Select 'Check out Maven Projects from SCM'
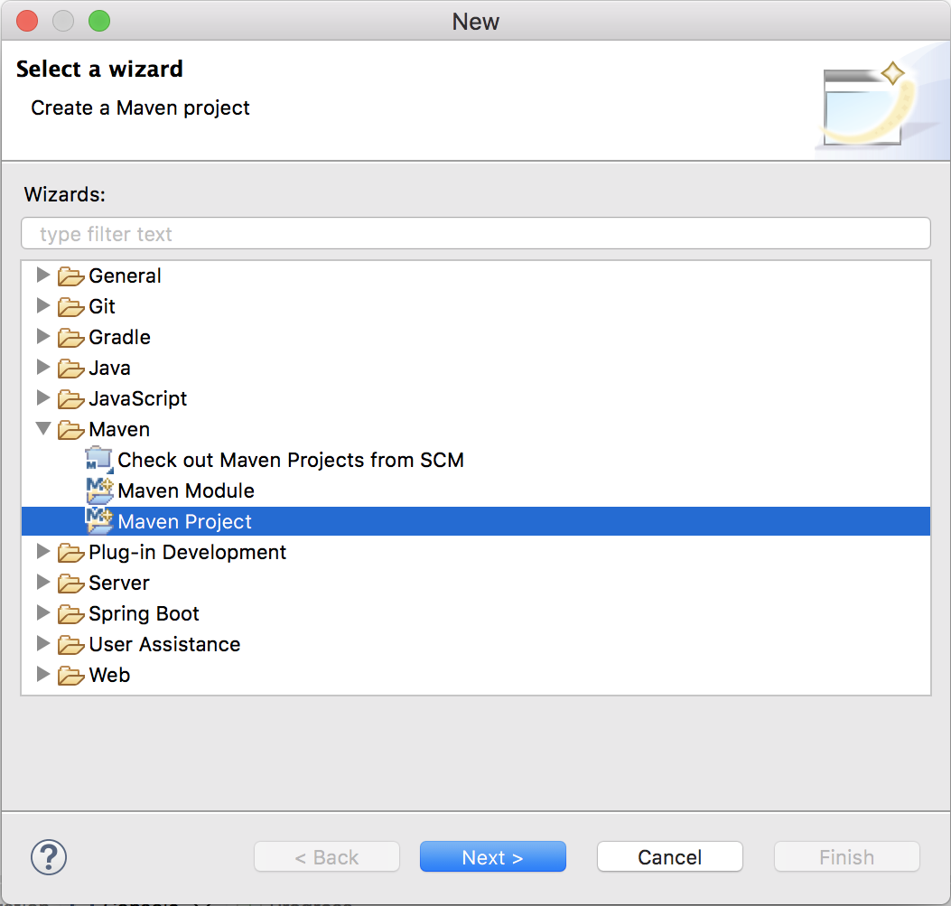 [291, 461]
